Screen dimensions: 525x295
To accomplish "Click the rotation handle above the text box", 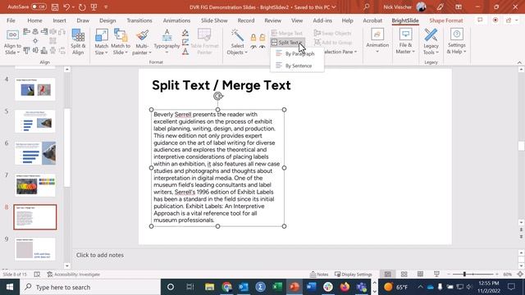I will [x=218, y=97].
